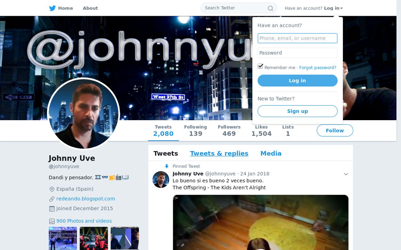The width and height of the screenshot is (401, 250).
Task: Click the pinned tweet pin icon
Action: coord(167,166)
